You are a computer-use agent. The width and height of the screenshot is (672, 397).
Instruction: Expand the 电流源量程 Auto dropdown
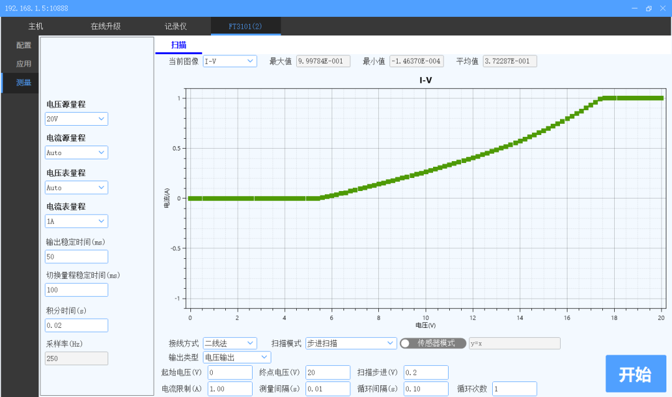coord(77,152)
